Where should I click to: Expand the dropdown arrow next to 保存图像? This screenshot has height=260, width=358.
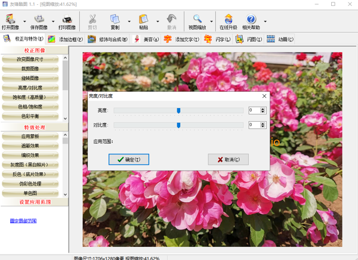[x=52, y=23]
